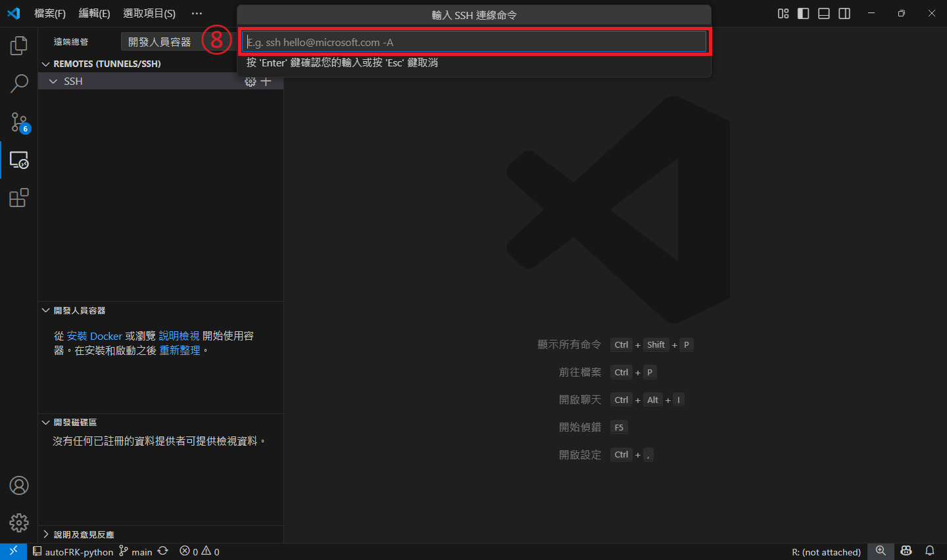Focus the SSH connection command input
The height and width of the screenshot is (560, 947).
(x=474, y=42)
